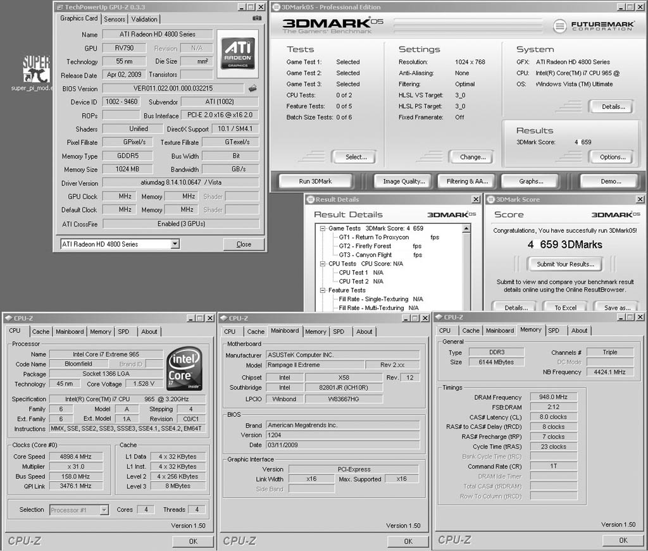Click the Options... button under Results
648x551 pixels.
pos(613,157)
